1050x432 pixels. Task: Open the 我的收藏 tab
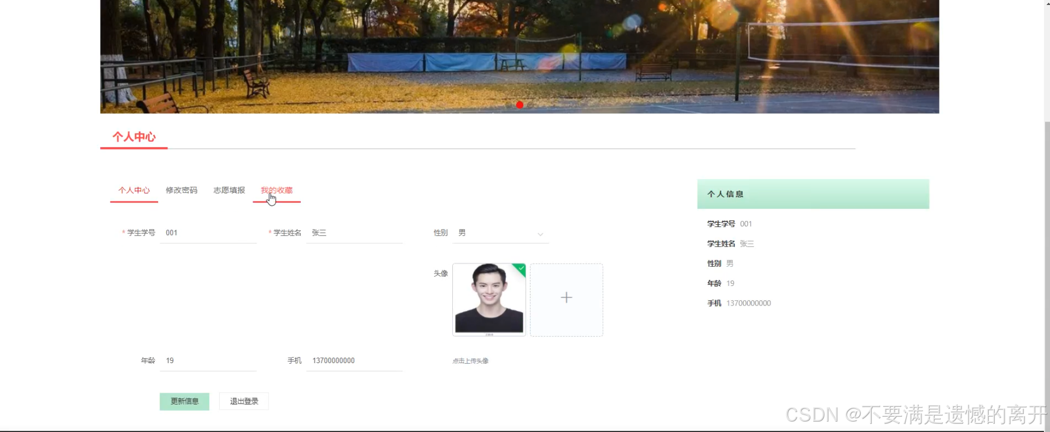click(x=277, y=190)
